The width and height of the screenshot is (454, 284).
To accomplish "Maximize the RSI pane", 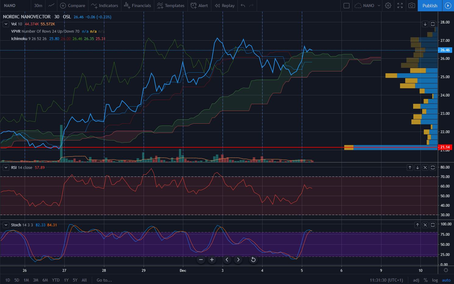I will pyautogui.click(x=433, y=167).
